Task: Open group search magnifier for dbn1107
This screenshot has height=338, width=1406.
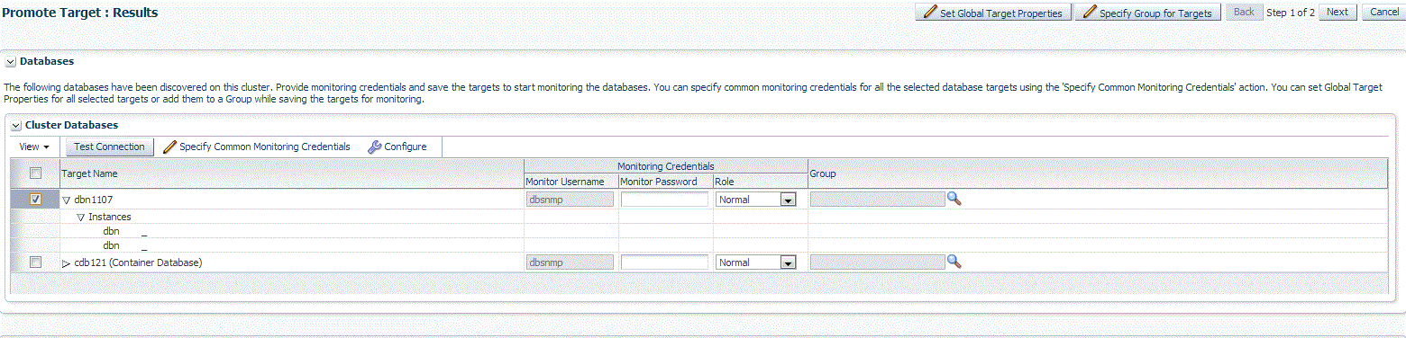Action: click(x=954, y=199)
